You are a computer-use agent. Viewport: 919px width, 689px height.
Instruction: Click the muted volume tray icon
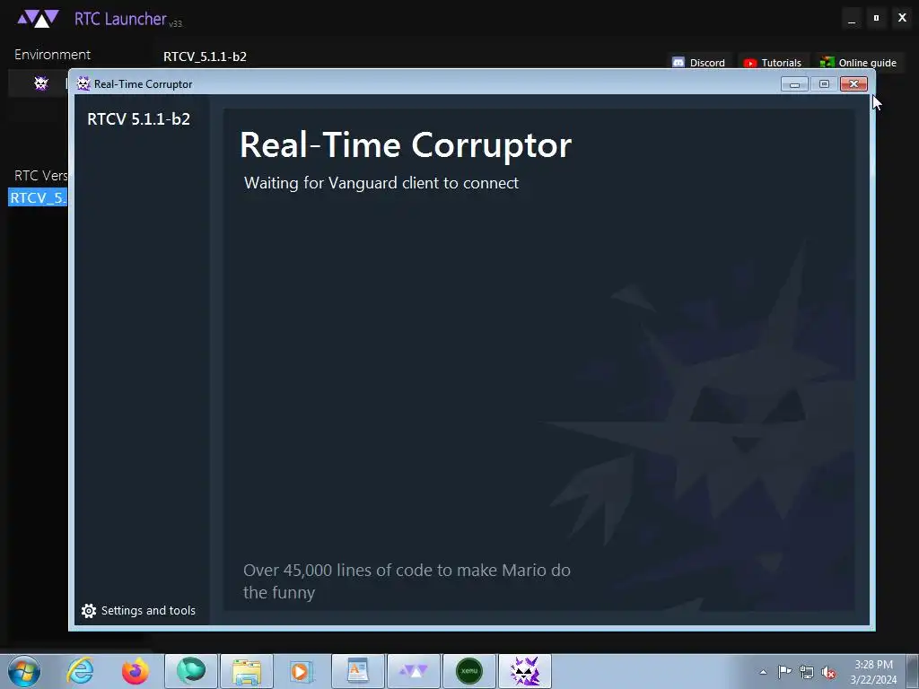(x=828, y=672)
